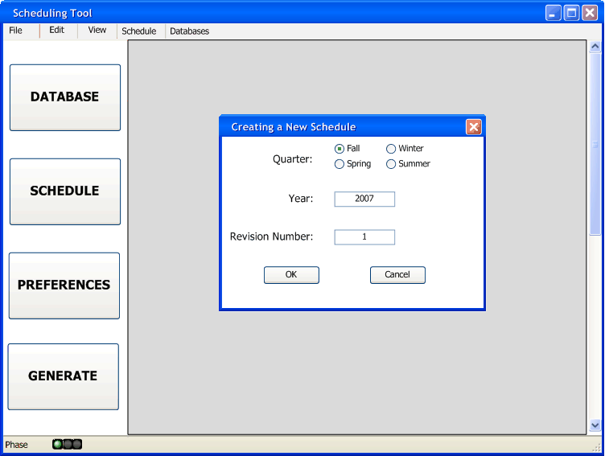605x456 pixels.
Task: Open the Schedule menu
Action: (x=139, y=31)
